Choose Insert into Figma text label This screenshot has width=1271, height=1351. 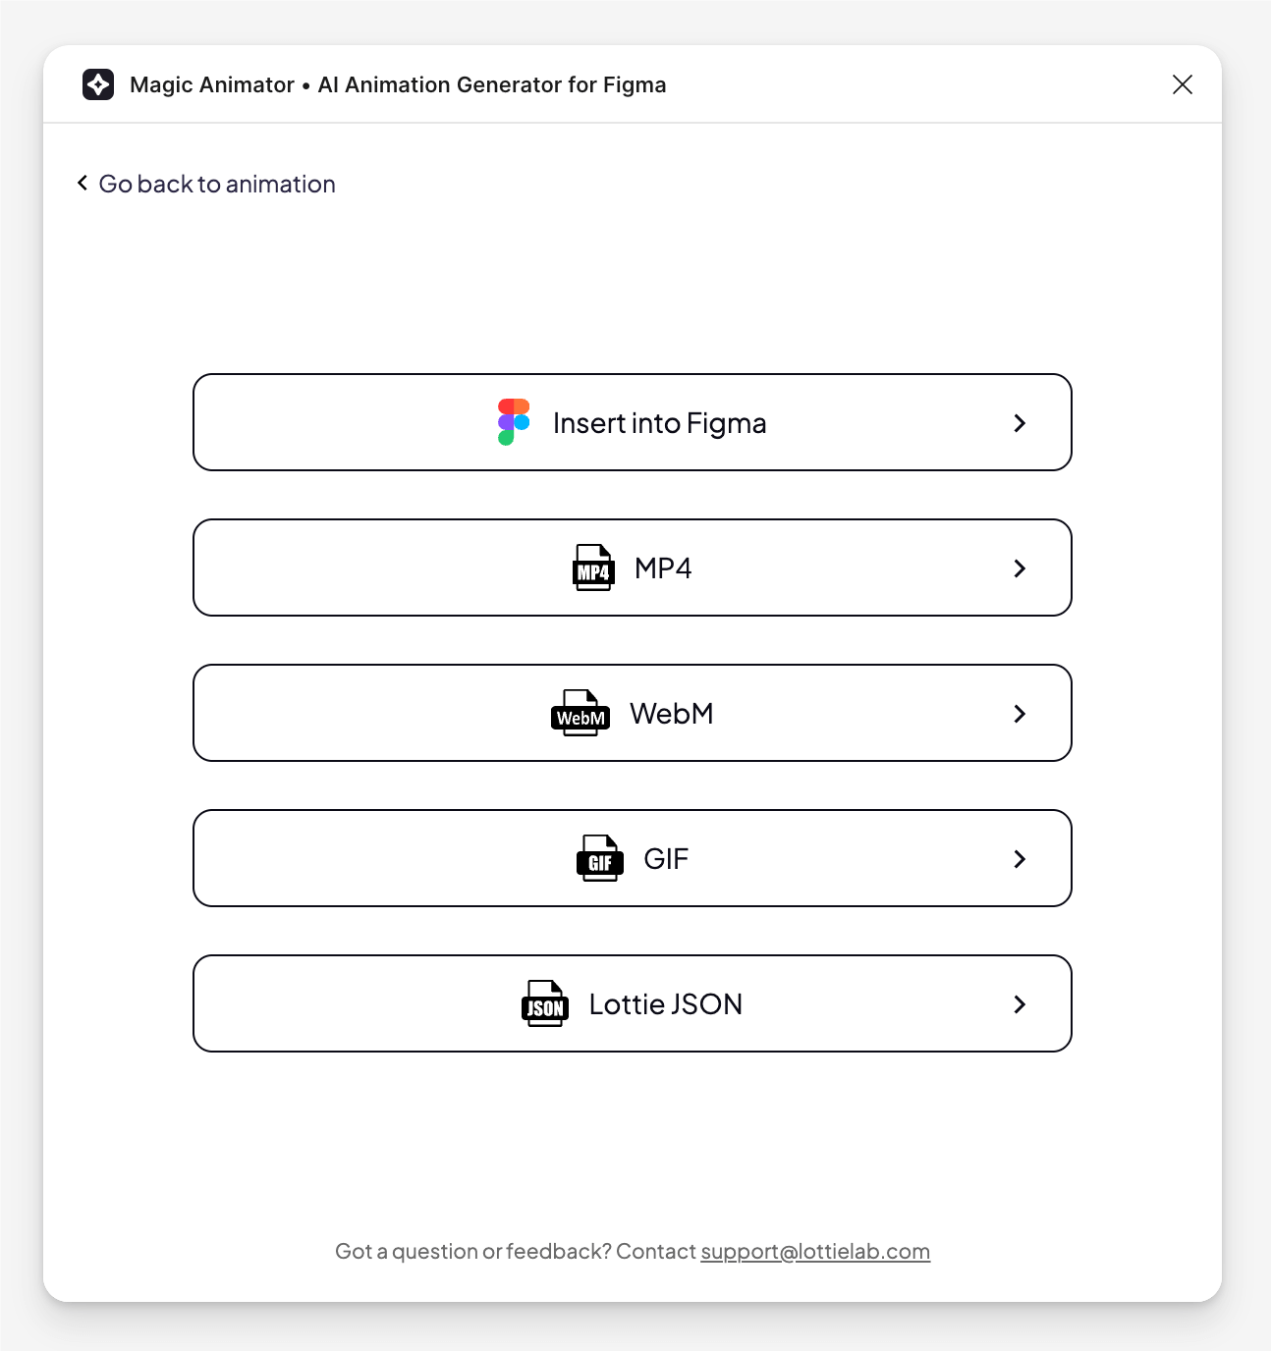pyautogui.click(x=659, y=423)
